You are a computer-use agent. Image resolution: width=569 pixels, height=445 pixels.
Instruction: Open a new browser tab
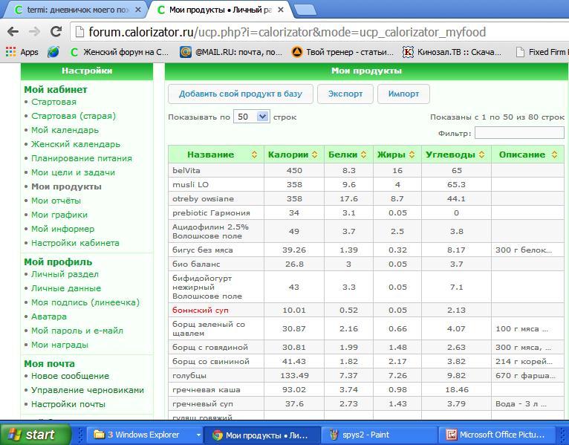(305, 10)
